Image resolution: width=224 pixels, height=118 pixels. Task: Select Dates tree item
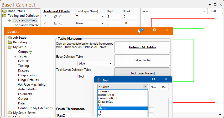[x=22, y=103]
